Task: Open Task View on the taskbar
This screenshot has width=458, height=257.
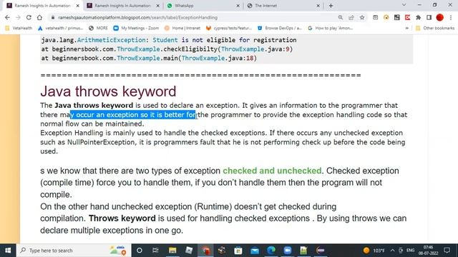Action: pyautogui.click(x=155, y=251)
